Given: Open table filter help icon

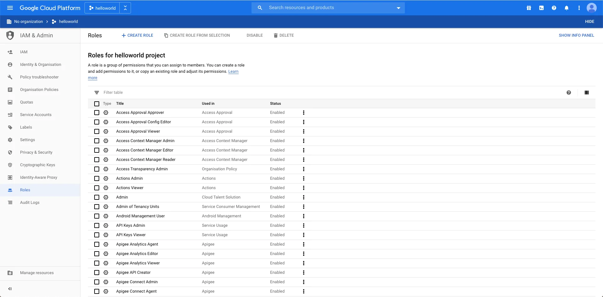Looking at the screenshot, I should [x=568, y=93].
